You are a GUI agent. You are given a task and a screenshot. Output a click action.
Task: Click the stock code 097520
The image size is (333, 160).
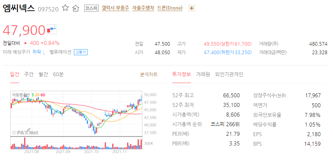coord(48,9)
